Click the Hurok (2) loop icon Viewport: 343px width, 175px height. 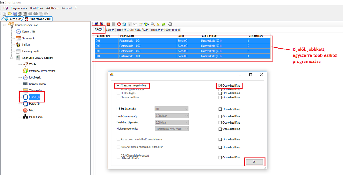(25, 103)
